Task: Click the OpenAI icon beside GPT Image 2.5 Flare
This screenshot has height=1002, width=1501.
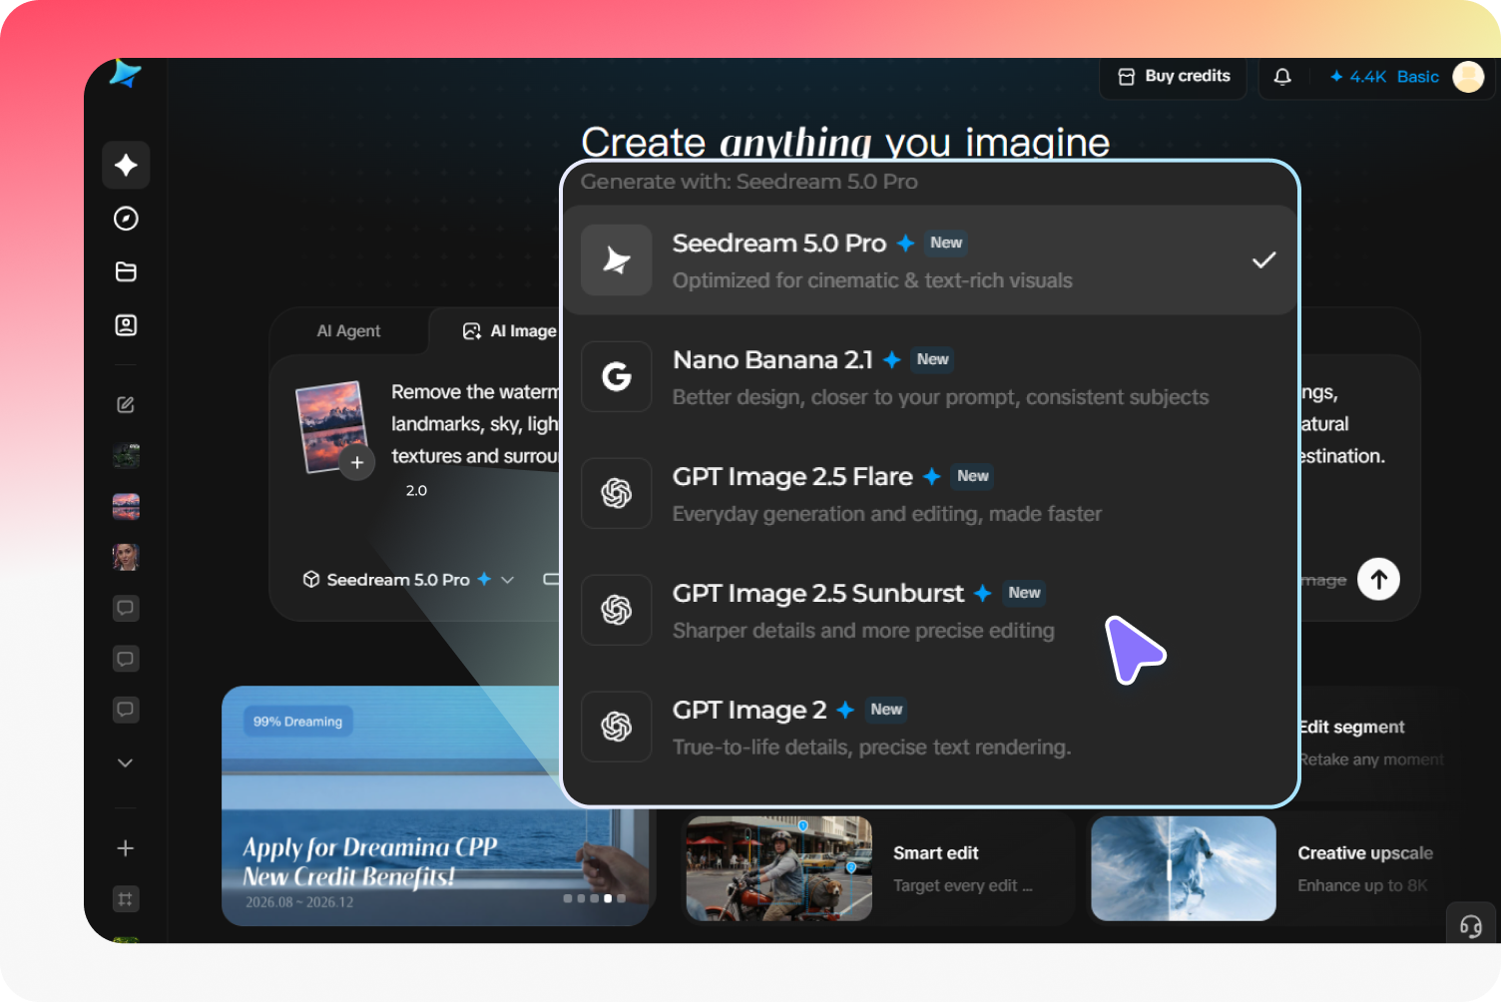Action: (x=617, y=493)
